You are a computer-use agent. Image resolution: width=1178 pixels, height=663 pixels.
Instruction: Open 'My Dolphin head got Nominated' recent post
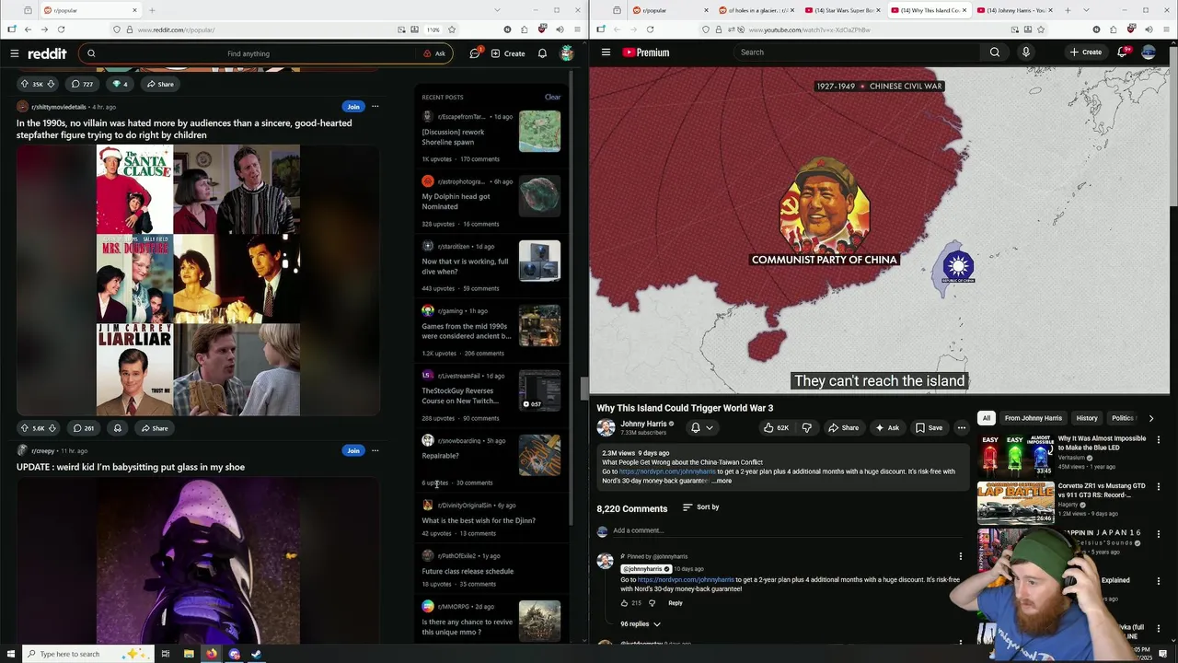456,201
